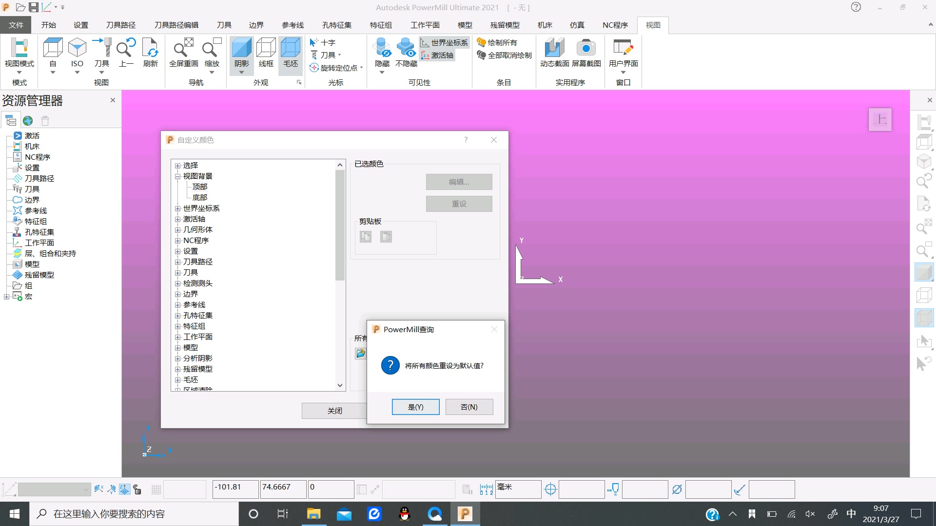Click the 上一 previous view icon
This screenshot has width=936, height=526.
(x=126, y=48)
